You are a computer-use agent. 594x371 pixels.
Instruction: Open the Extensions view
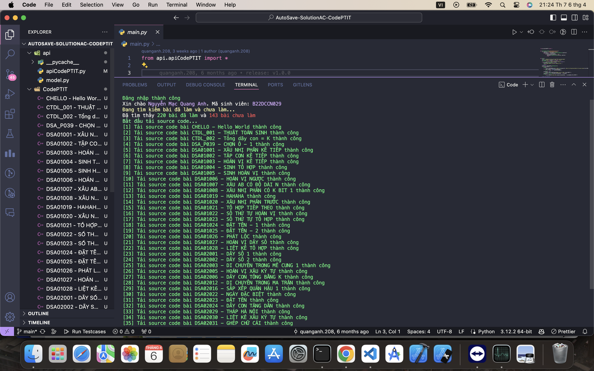pyautogui.click(x=10, y=114)
